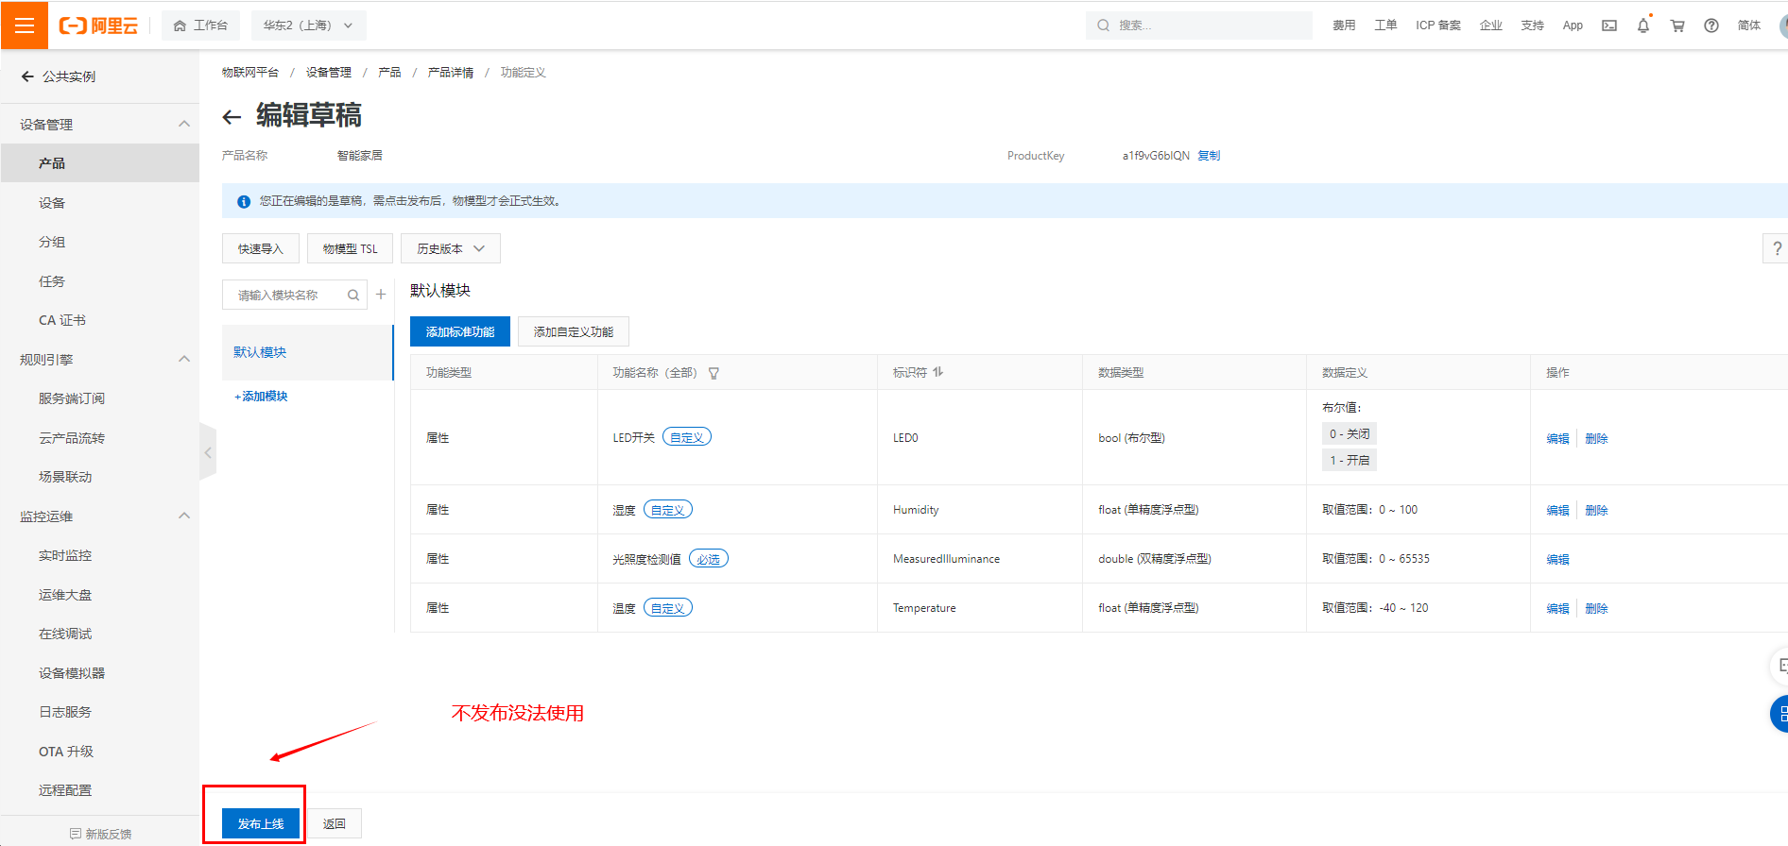Open the region selector 华东2（上海）

click(x=308, y=25)
